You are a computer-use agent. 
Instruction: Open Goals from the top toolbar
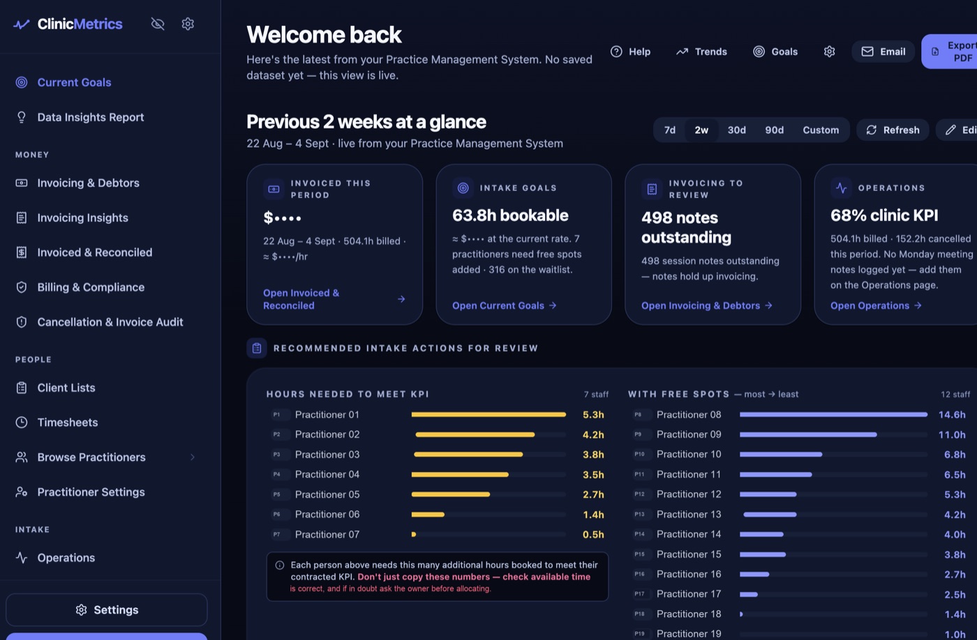point(775,52)
